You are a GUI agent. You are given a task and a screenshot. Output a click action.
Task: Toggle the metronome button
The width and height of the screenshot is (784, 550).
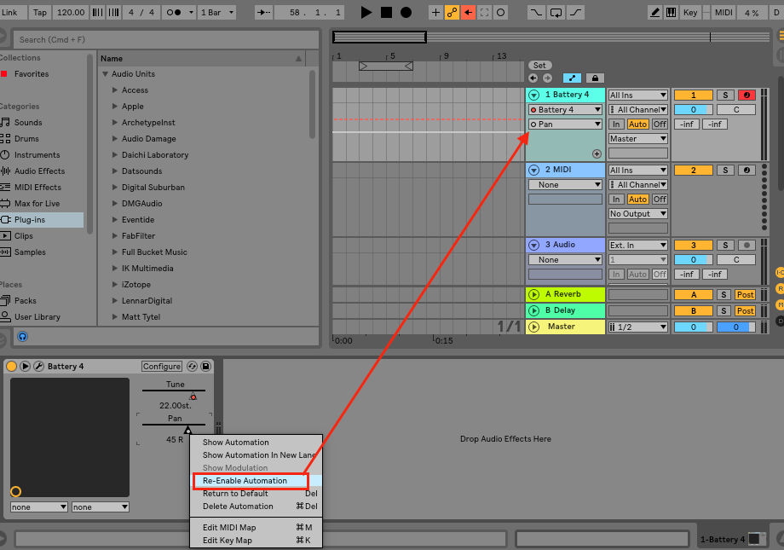tap(174, 13)
